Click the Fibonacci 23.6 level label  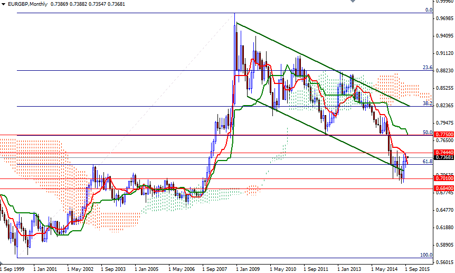point(428,68)
